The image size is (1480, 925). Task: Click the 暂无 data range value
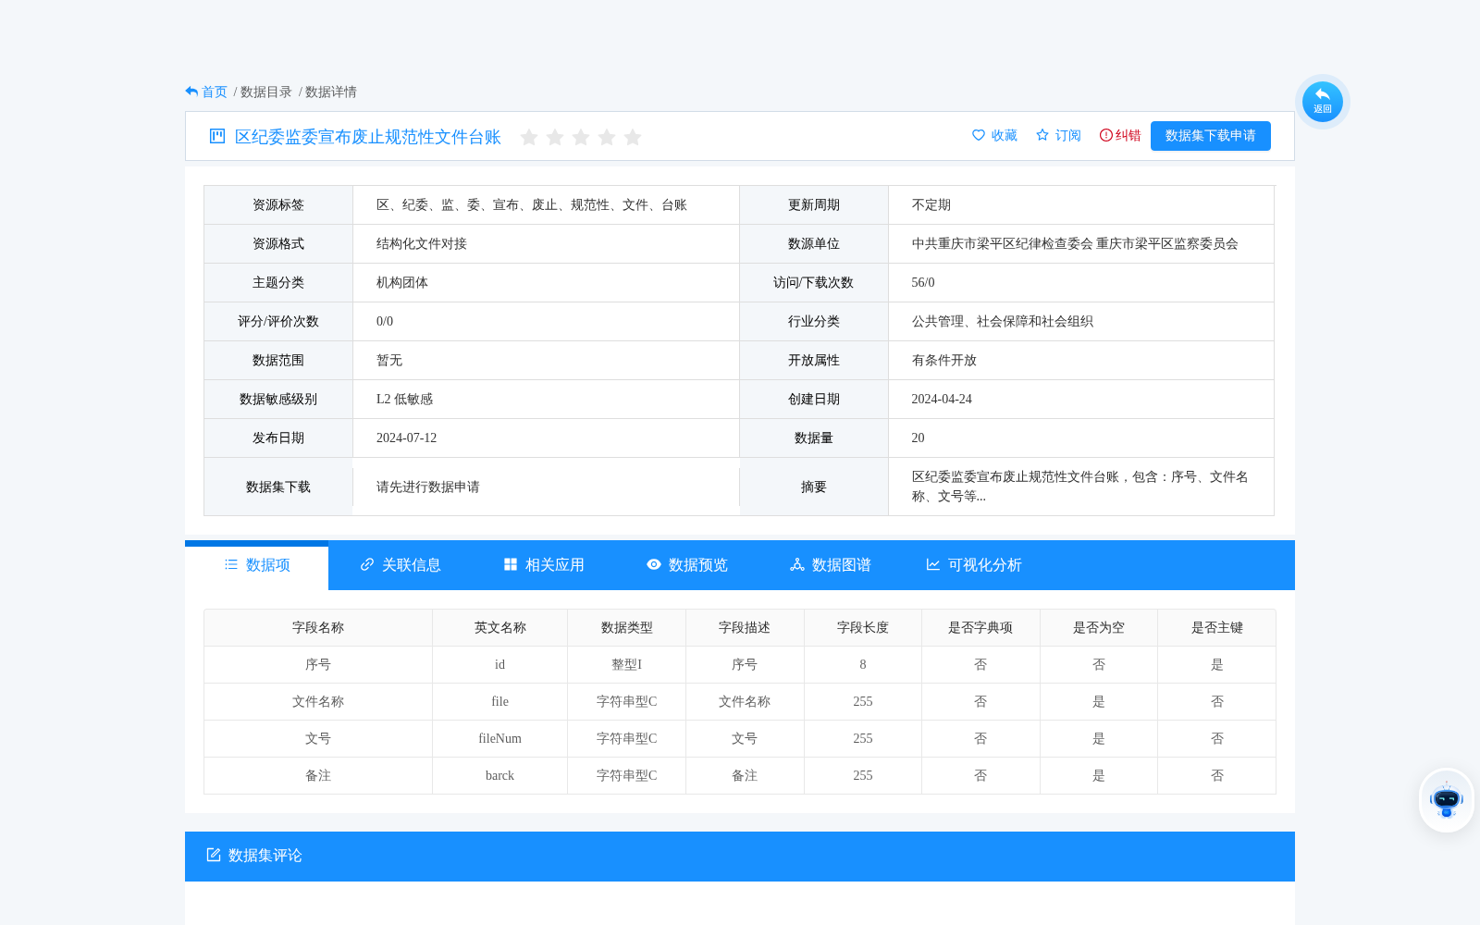click(x=389, y=361)
